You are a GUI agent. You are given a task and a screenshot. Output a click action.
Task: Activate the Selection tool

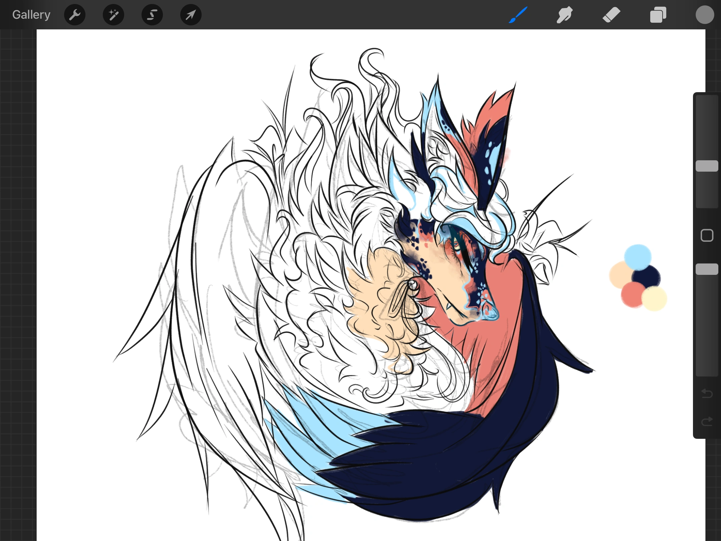tap(152, 15)
